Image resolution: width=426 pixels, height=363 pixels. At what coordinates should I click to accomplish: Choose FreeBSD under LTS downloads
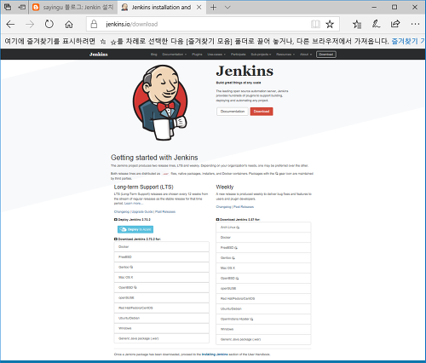[x=162, y=257]
